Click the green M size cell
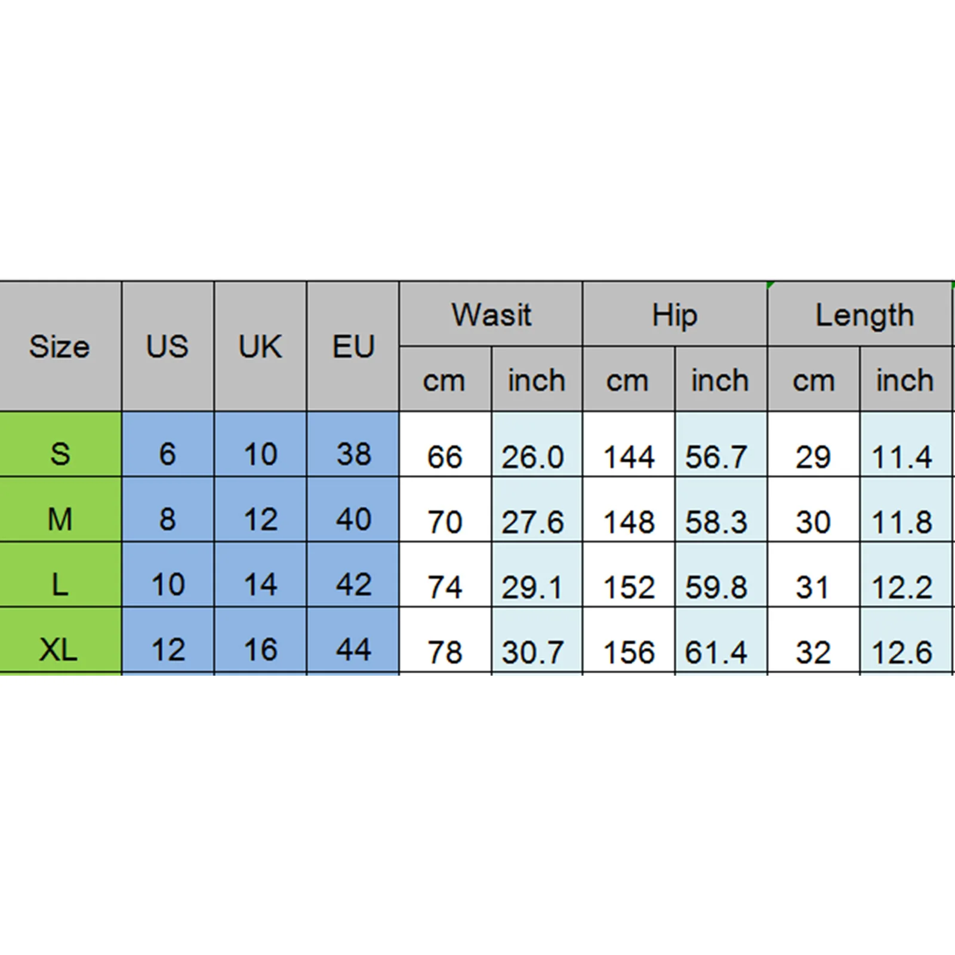The height and width of the screenshot is (955, 955). coord(60,518)
